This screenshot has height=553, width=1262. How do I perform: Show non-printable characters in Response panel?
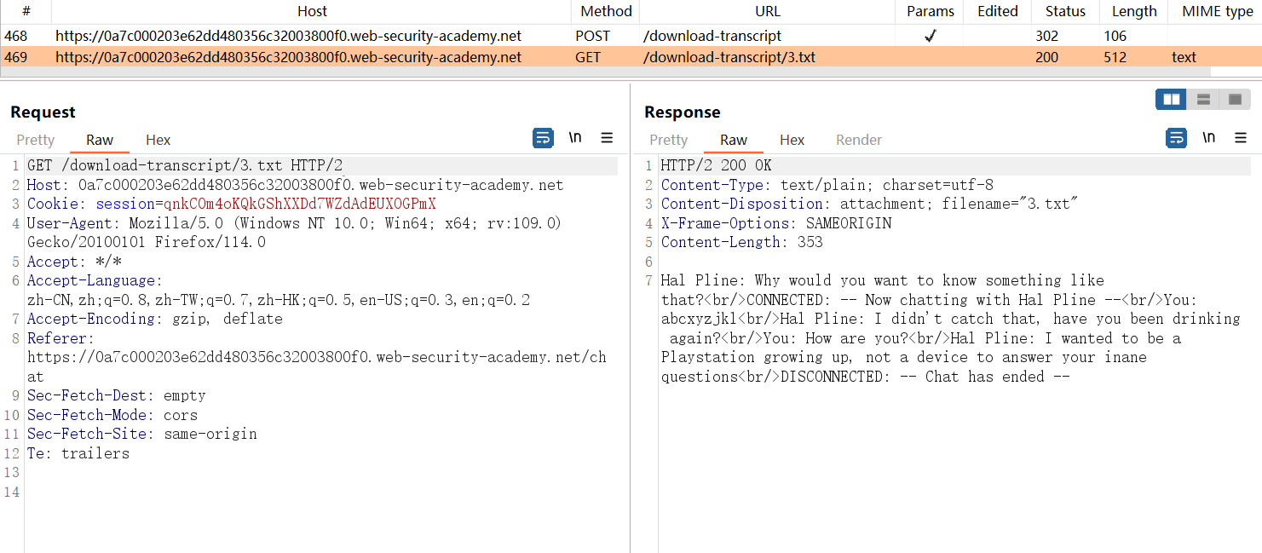click(x=1208, y=138)
